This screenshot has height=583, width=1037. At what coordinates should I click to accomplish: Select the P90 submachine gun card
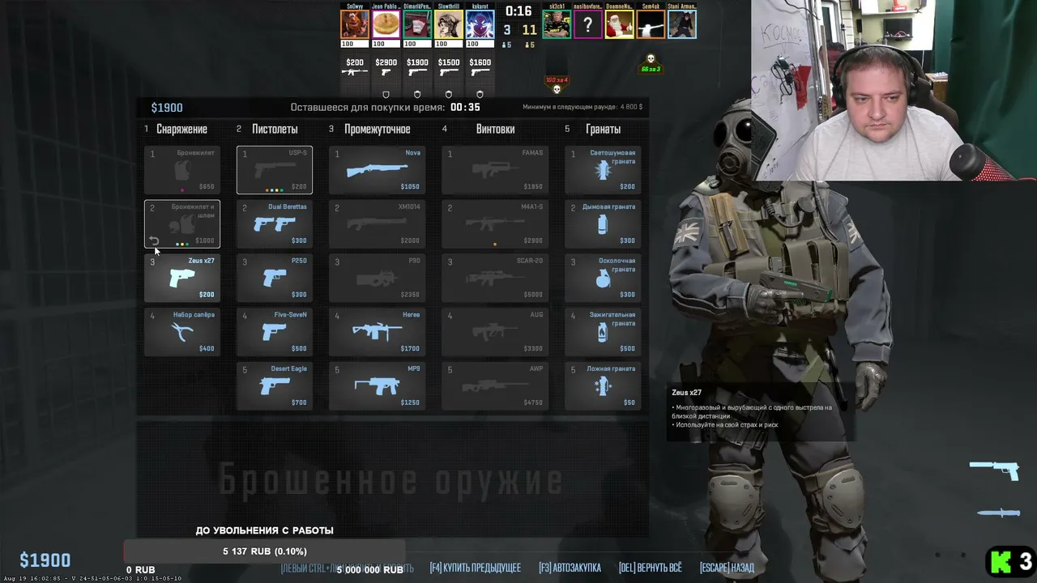pos(378,278)
